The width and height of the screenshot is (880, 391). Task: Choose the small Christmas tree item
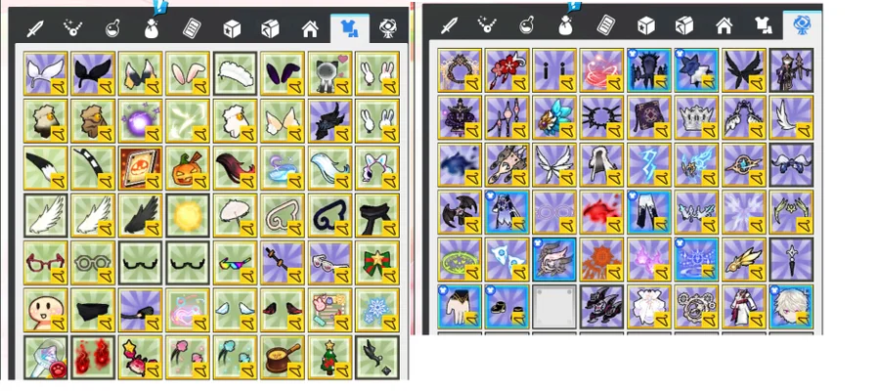point(330,357)
